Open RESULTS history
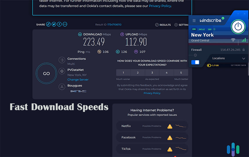The height and width of the screenshot is (157, 249). (x=163, y=25)
